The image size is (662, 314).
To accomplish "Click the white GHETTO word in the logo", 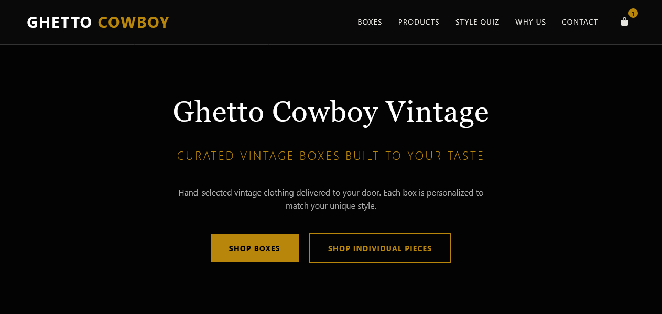I will (59, 23).
